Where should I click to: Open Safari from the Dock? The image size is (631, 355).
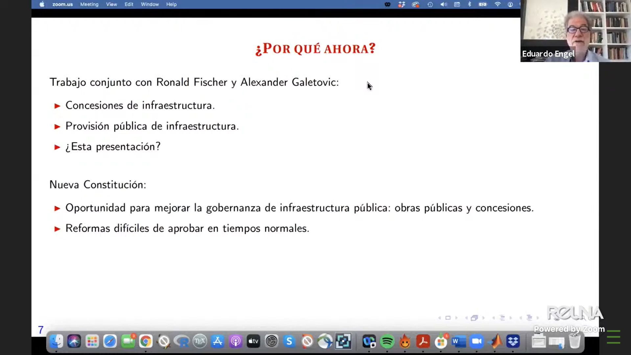(x=110, y=342)
